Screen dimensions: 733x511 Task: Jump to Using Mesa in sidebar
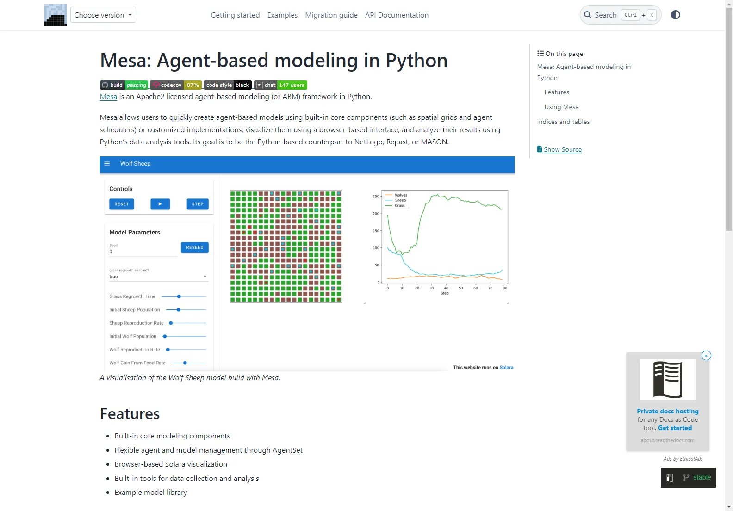point(561,107)
